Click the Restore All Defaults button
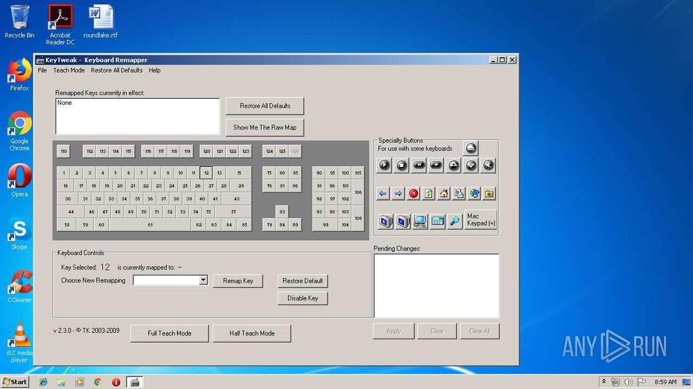 pos(265,106)
